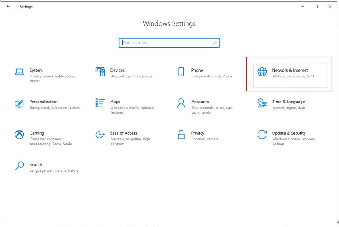Open the Update & Security arrows icon

(262, 135)
